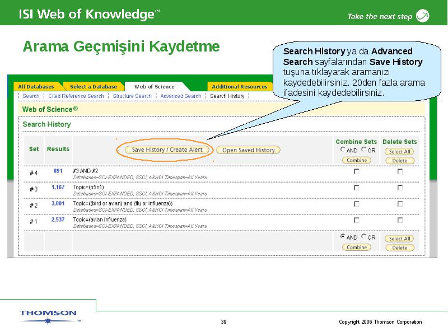Switch to Select a Database tab

94,87
